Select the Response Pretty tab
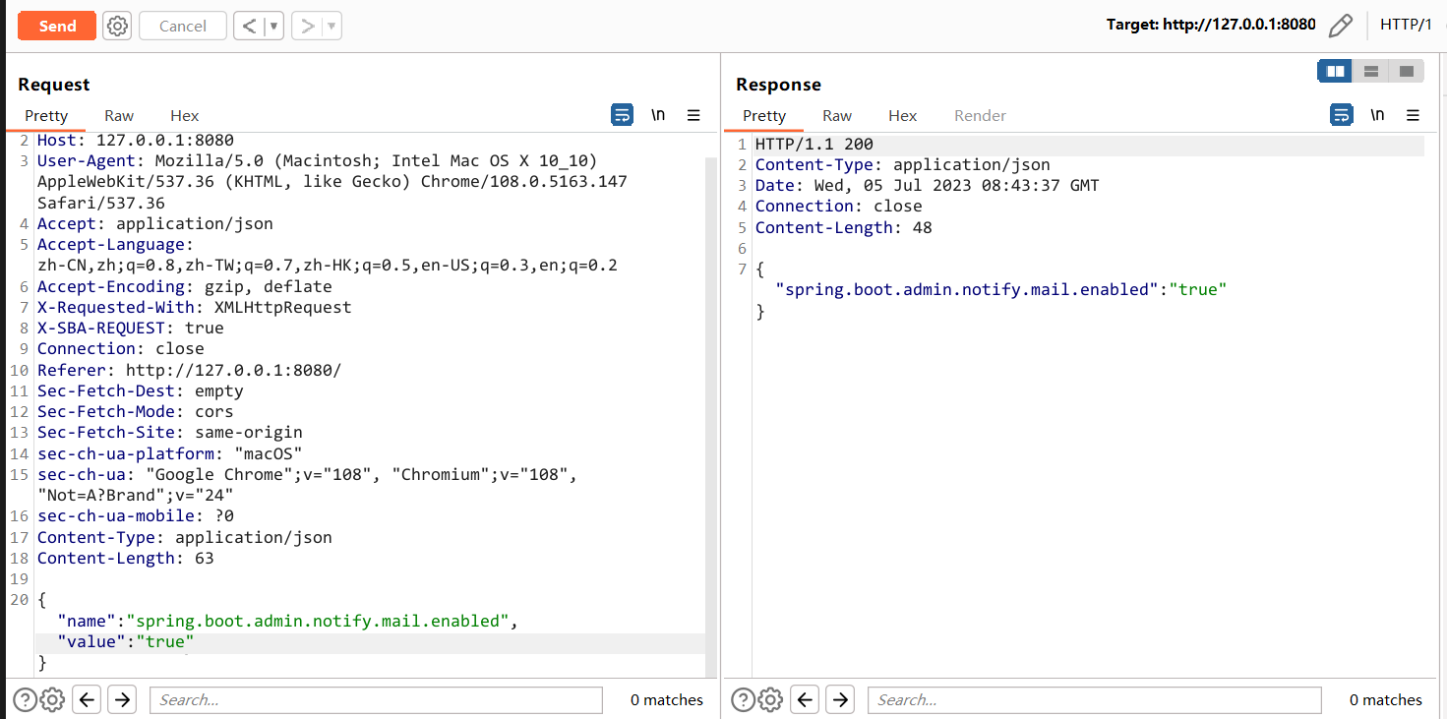This screenshot has height=719, width=1447. pos(764,115)
